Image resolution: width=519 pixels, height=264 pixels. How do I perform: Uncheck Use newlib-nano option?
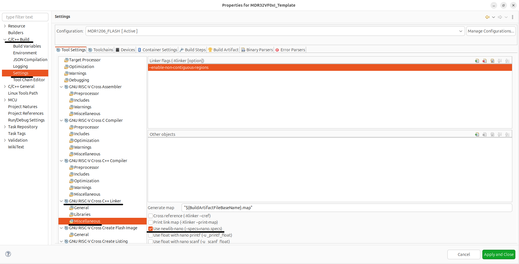tap(151, 229)
